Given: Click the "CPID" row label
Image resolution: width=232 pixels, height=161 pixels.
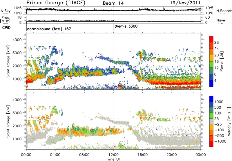Looking at the screenshot, I should click(x=6, y=28).
